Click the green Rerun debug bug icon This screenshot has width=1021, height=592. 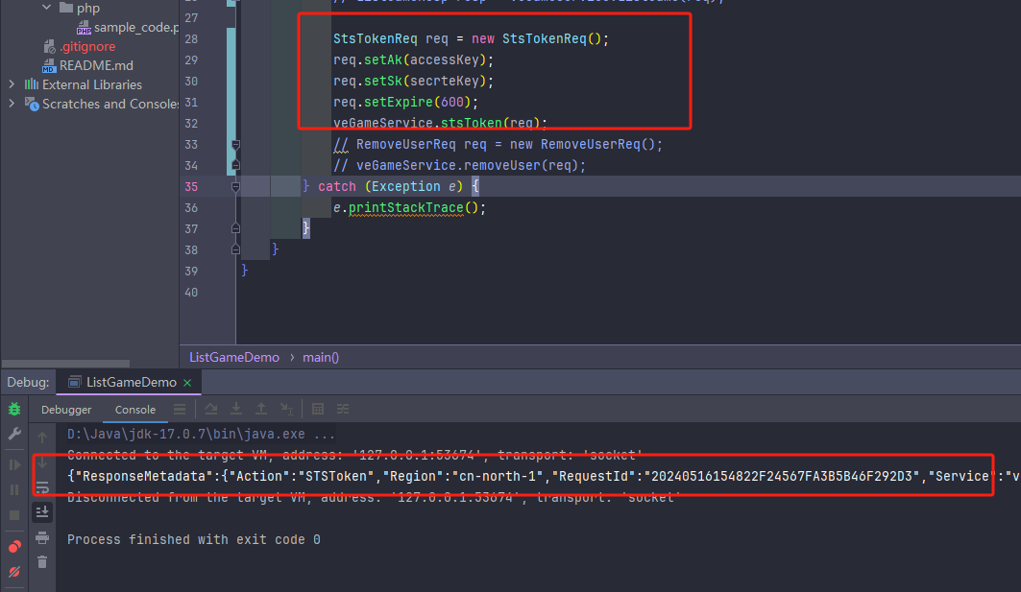pyautogui.click(x=14, y=409)
